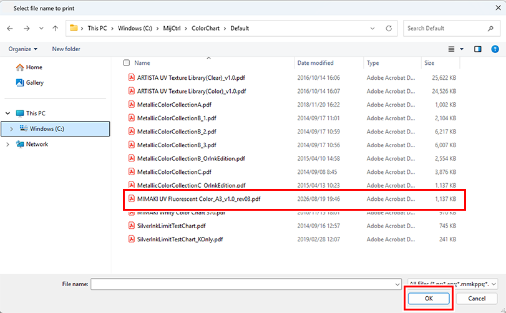Click PDF icon of MetallicColorCollectionB_2.pdf
The height and width of the screenshot is (313, 506).
coord(132,132)
